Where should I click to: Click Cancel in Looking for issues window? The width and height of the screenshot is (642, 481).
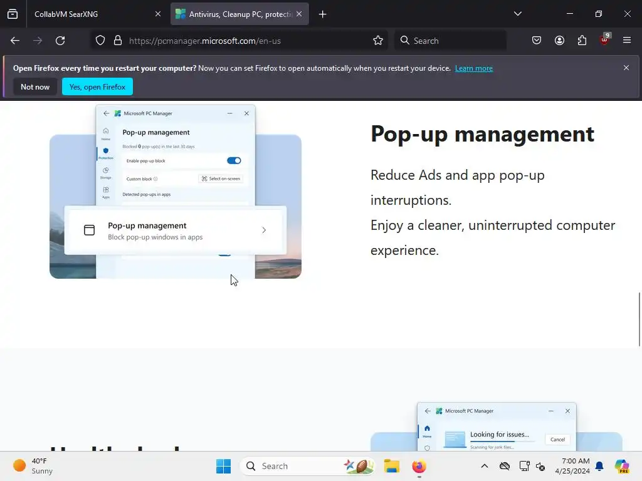coord(557,439)
